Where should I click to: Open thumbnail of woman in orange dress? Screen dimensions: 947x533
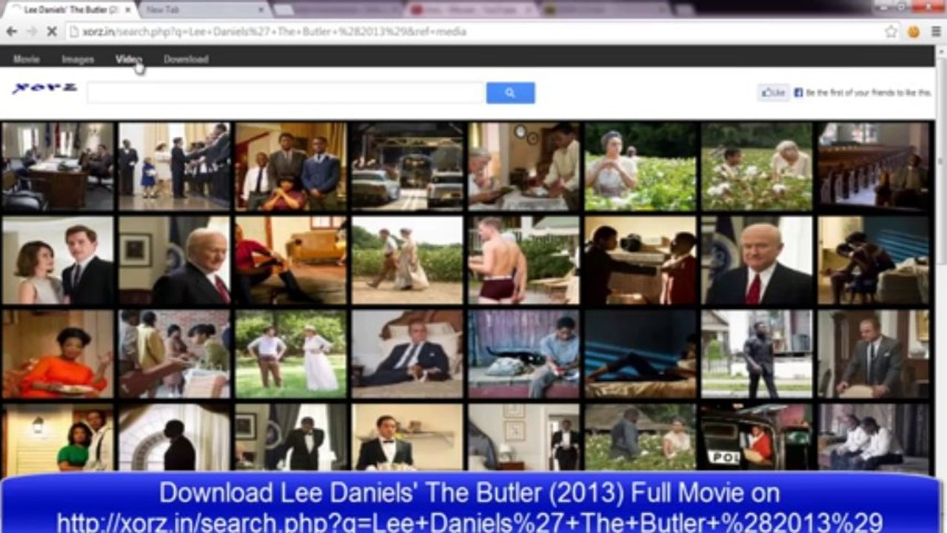coord(58,355)
